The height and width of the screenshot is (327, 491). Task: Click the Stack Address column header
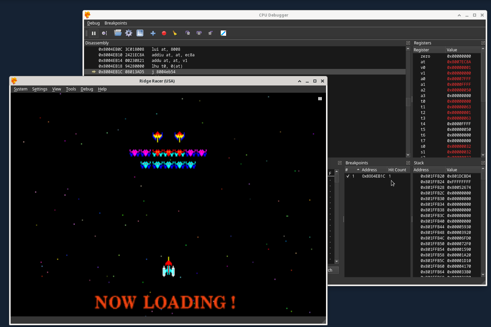click(x=429, y=170)
